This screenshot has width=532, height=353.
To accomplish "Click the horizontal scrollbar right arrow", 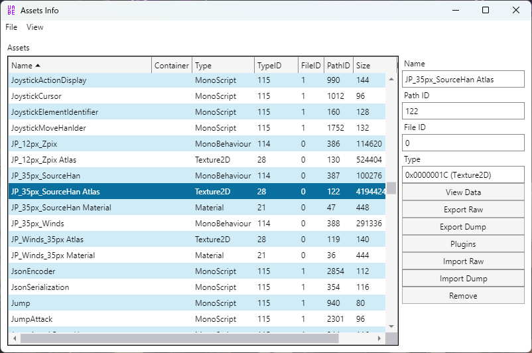I will (x=379, y=338).
